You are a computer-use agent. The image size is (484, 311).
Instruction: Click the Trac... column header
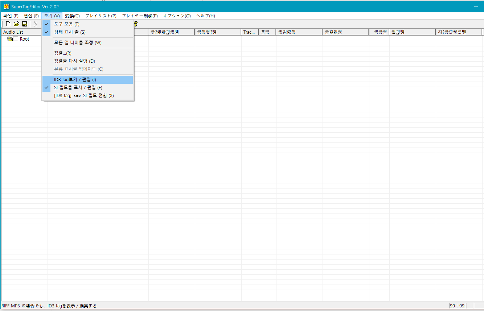tap(250, 32)
